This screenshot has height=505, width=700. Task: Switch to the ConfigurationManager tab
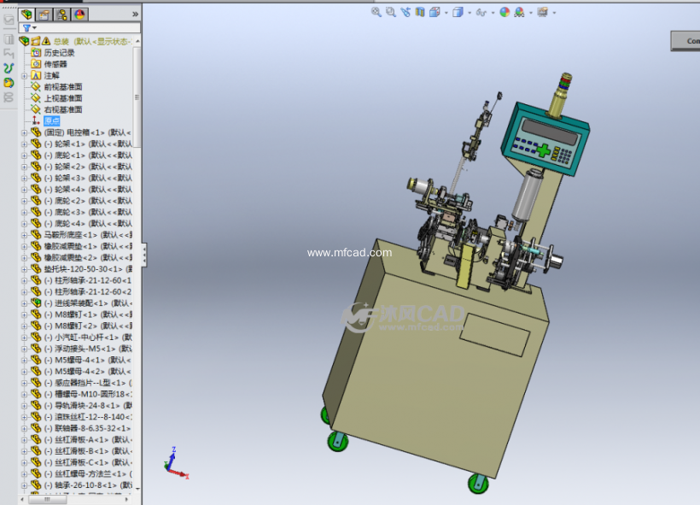click(61, 15)
